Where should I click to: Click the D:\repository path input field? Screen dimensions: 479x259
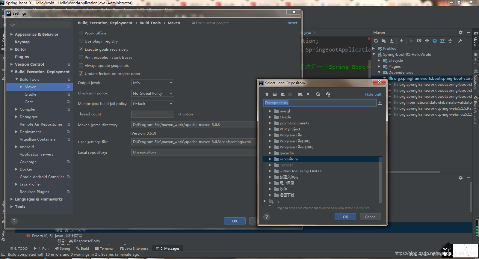coord(320,103)
